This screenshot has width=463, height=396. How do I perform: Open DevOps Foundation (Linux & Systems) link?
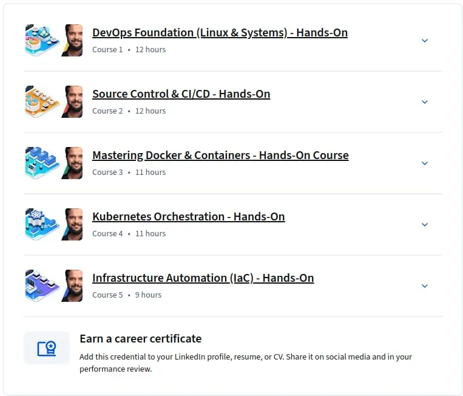click(220, 33)
